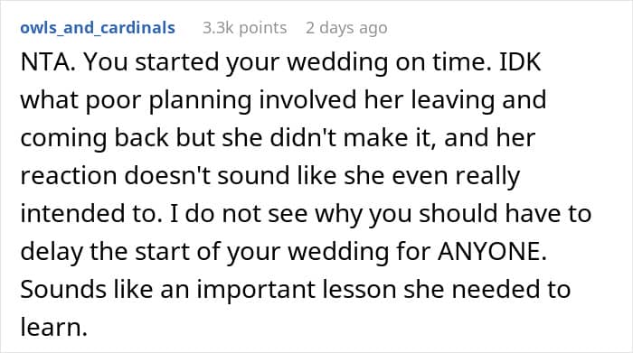Click the word "ANYONE" in the comment
Screen dimensions: 633x353
492,252
